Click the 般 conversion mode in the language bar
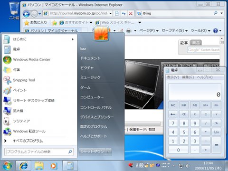 tap(141, 165)
